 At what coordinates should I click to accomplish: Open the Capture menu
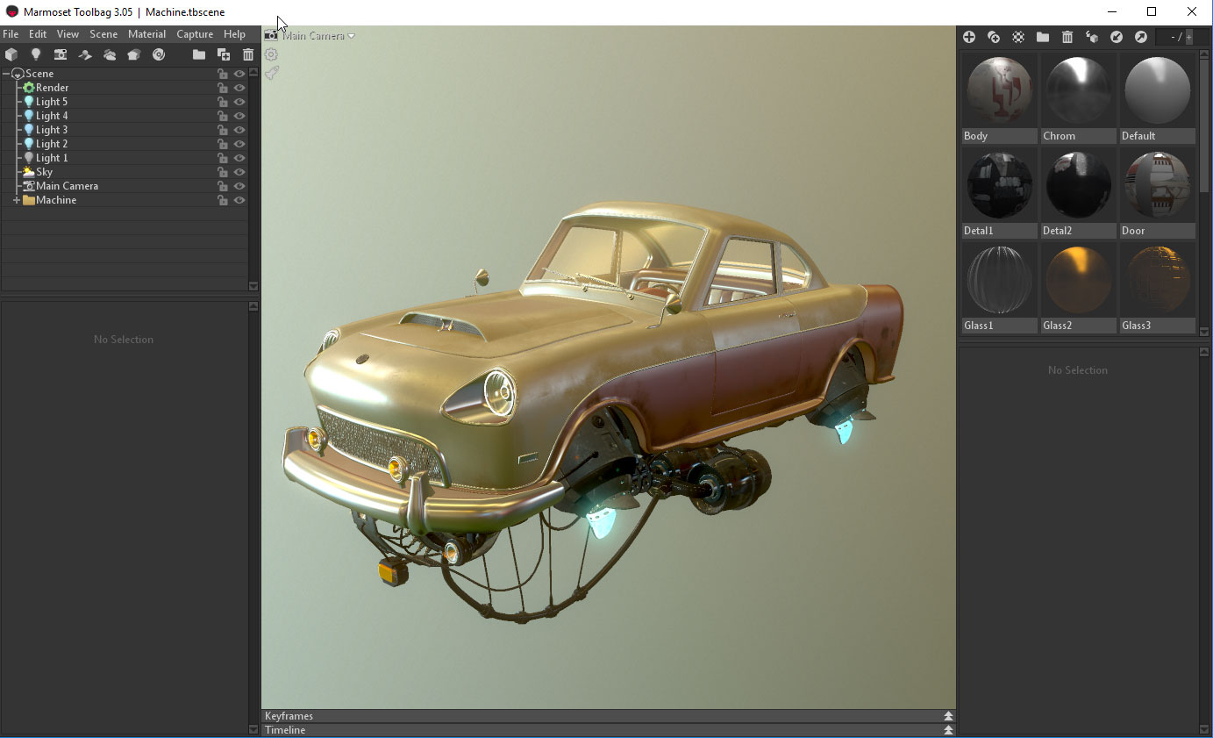coord(195,33)
